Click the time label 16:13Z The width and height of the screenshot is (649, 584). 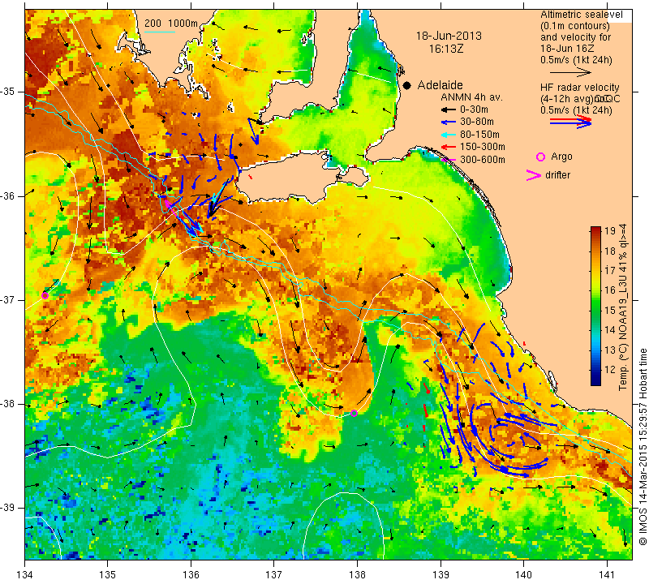445,49
